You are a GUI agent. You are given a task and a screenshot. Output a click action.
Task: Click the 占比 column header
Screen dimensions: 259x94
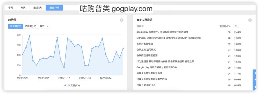[x=237, y=26]
